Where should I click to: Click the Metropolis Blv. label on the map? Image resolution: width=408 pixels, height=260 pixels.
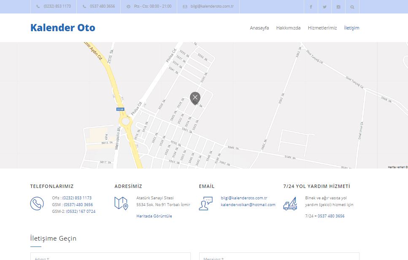118,138
